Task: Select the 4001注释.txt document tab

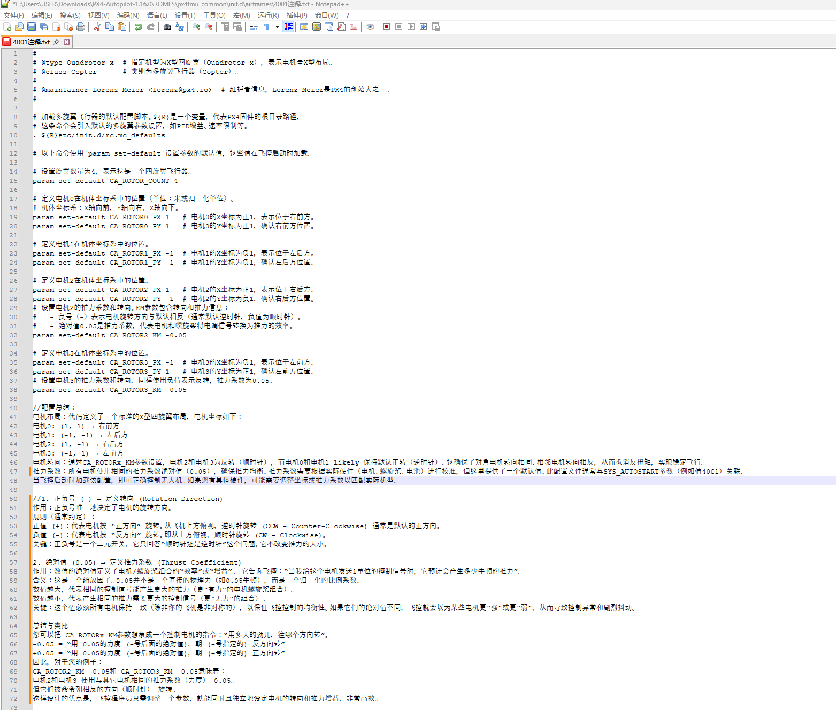Action: [x=31, y=42]
